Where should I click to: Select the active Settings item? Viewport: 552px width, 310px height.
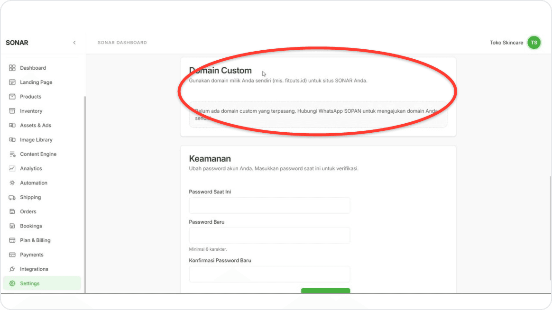pos(42,283)
